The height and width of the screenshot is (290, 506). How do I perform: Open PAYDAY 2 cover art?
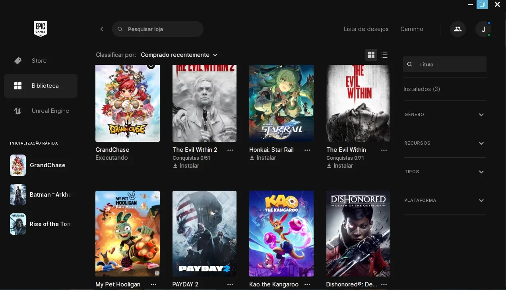click(x=204, y=234)
